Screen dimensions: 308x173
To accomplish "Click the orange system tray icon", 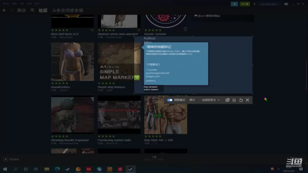I will 272,169.
